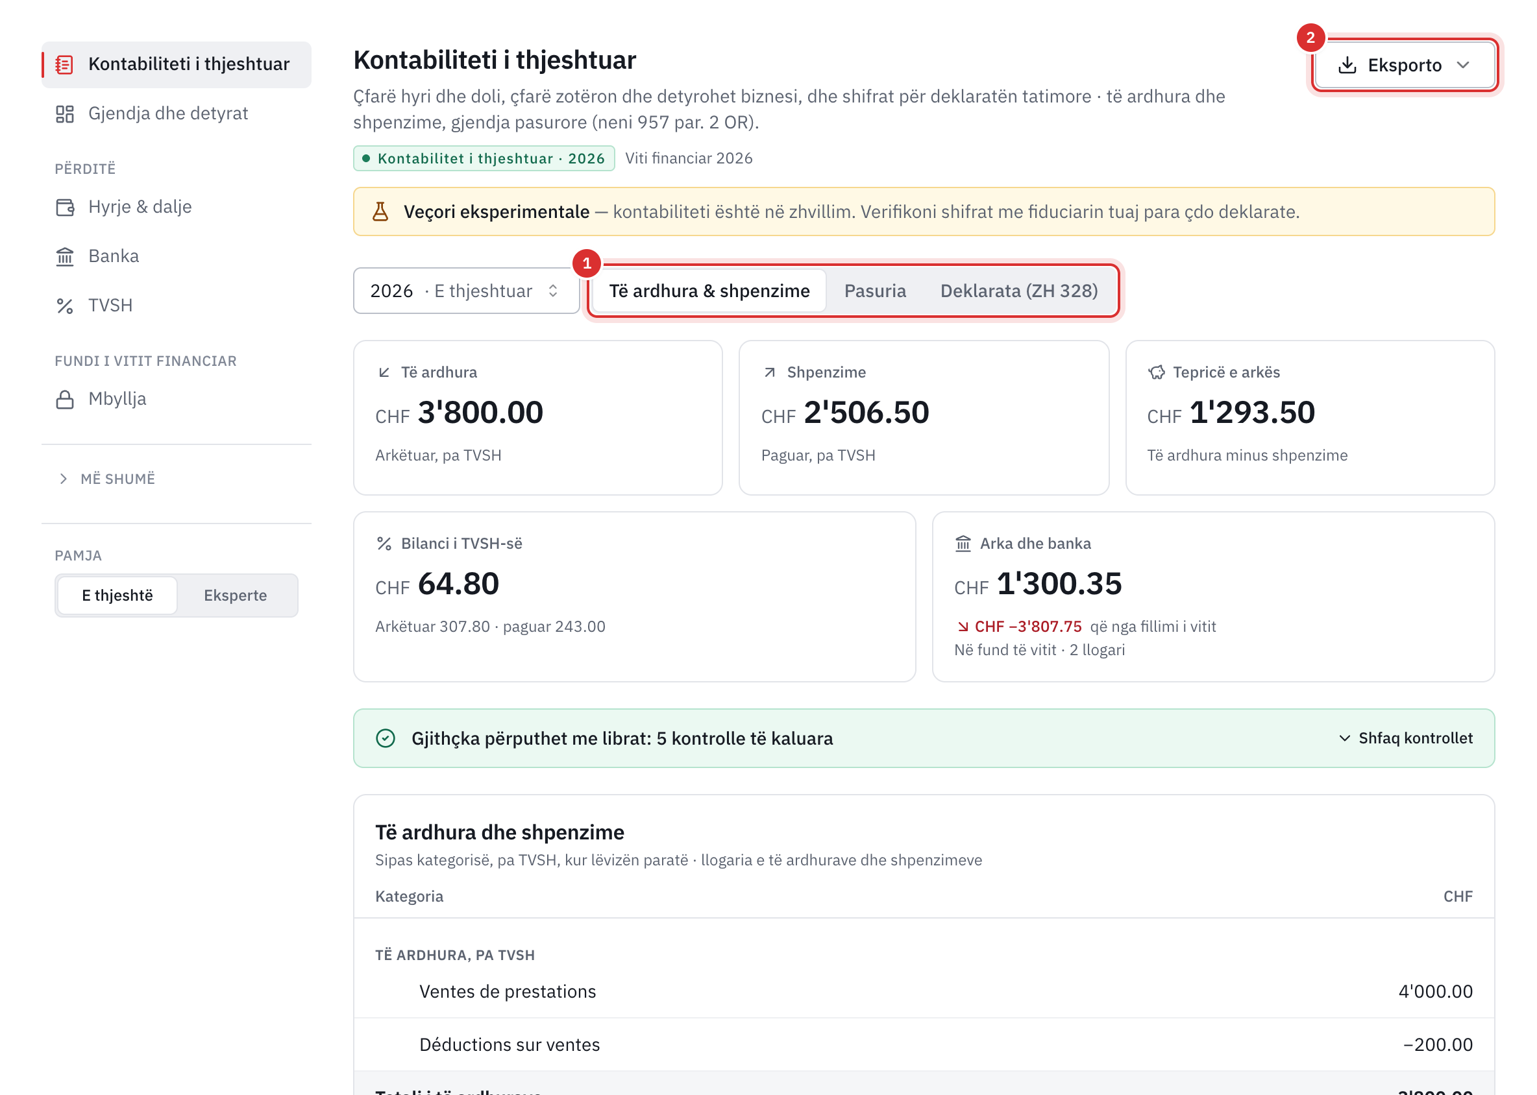The image size is (1537, 1095).
Task: Click the Kategoria column header
Action: pyautogui.click(x=409, y=896)
